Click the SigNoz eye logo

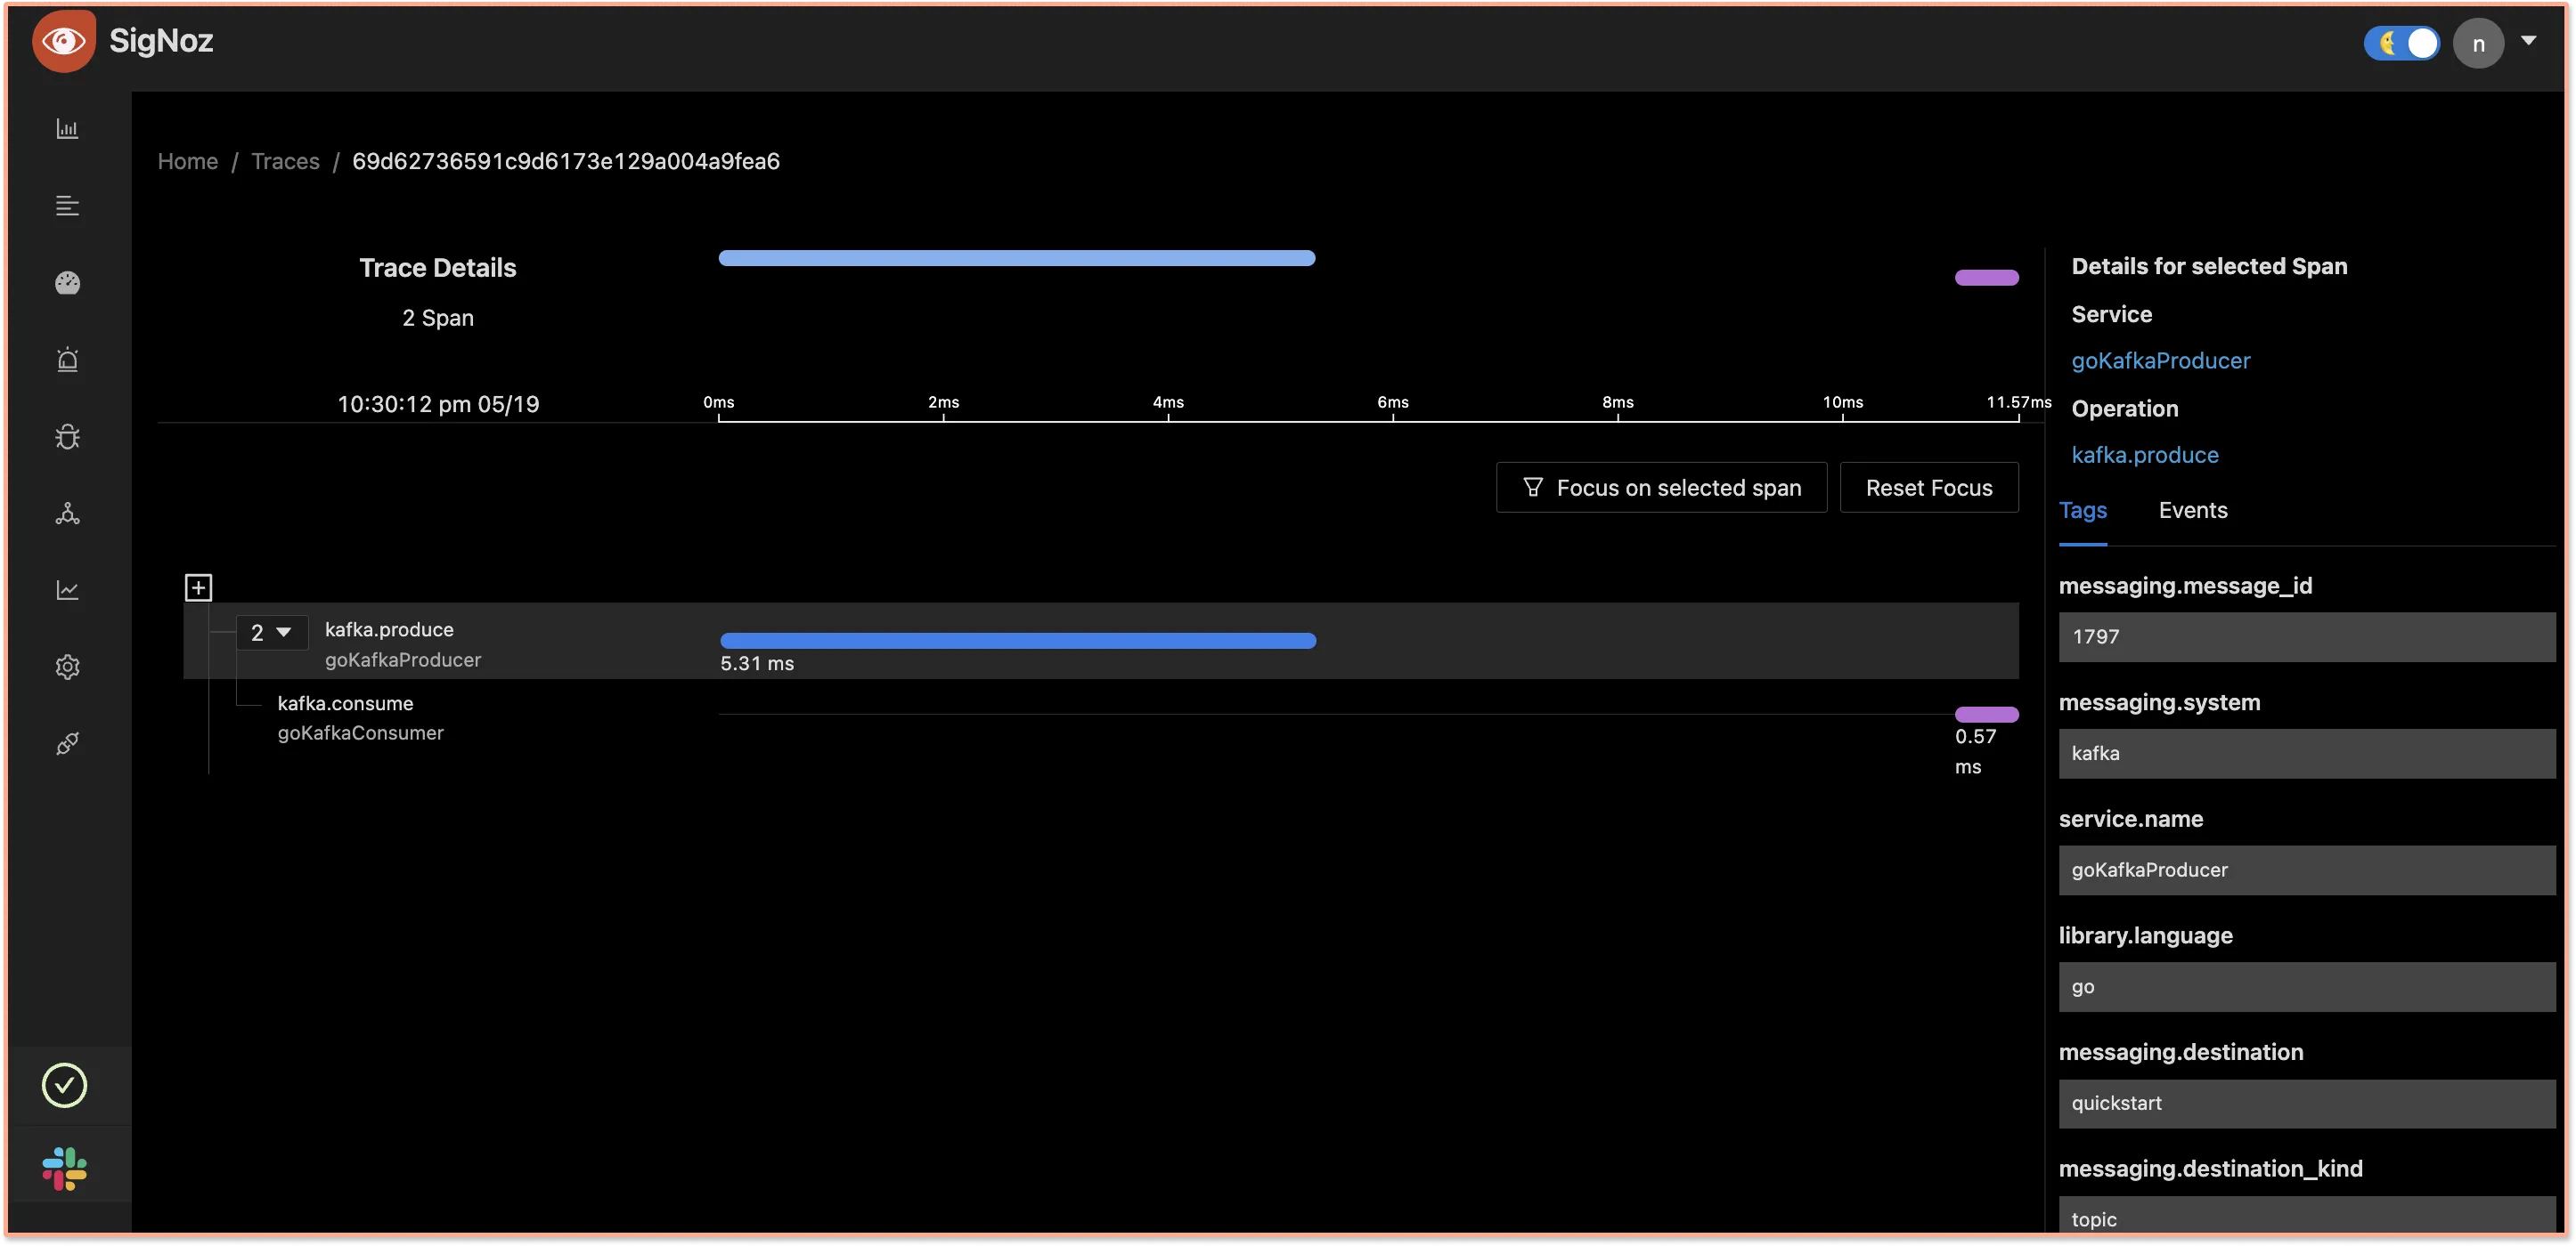[x=63, y=41]
